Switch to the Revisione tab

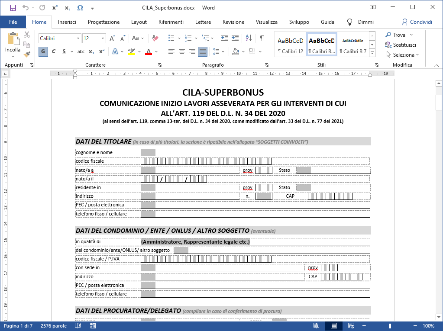[x=233, y=22]
